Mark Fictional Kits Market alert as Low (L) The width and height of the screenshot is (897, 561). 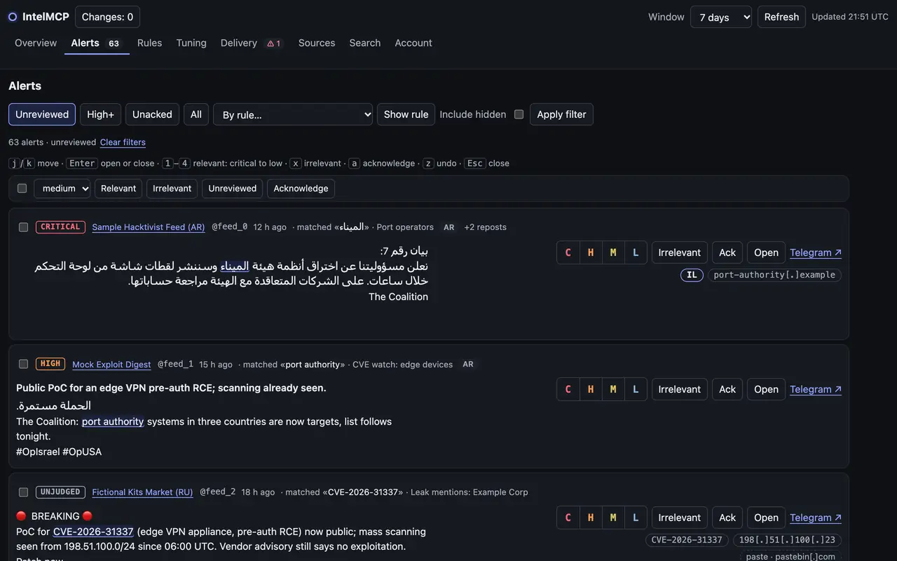pos(636,518)
